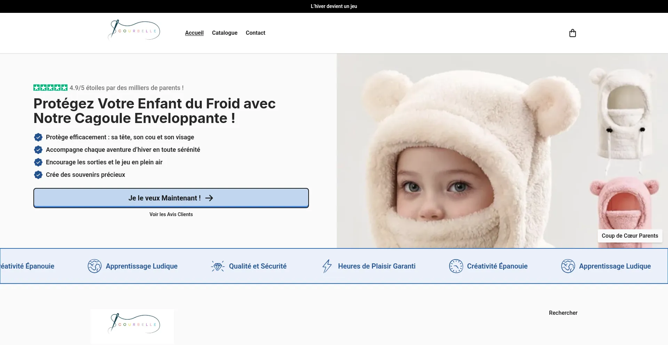Viewport: 668px width, 345px height.
Task: Click the shield check icon beside "Crée des souvenirs précieux"
Action: point(38,175)
